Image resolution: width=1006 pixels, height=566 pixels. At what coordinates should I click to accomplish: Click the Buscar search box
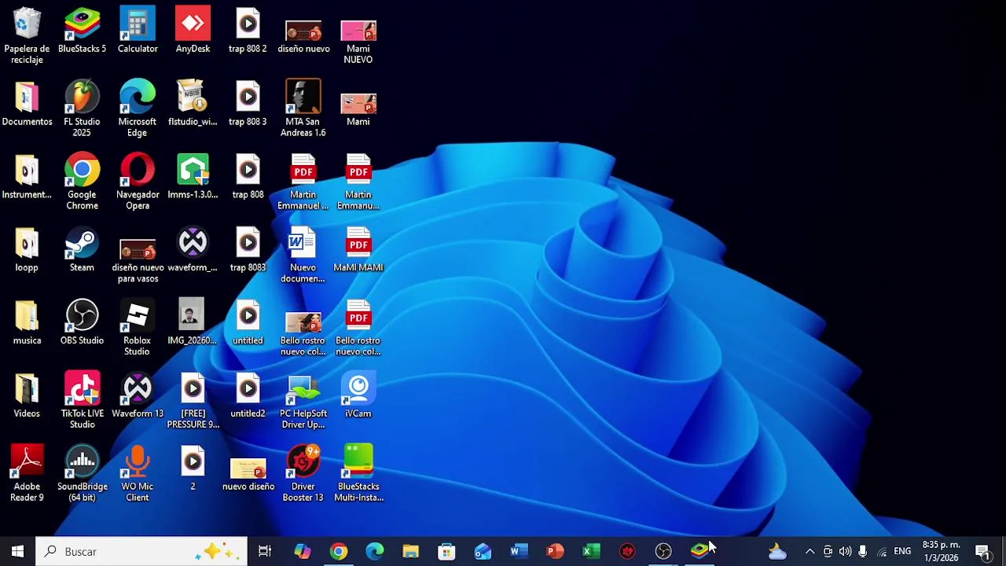point(141,552)
